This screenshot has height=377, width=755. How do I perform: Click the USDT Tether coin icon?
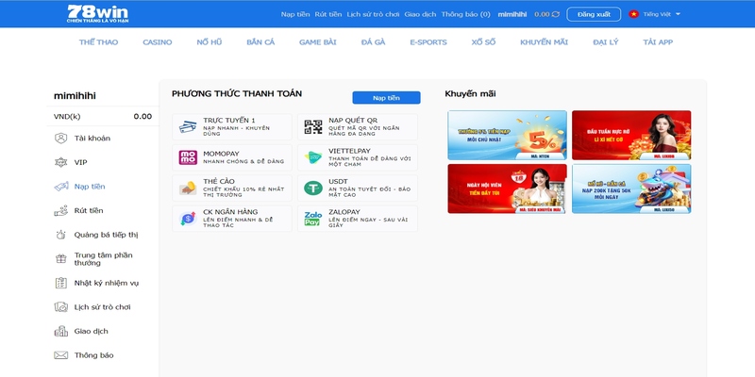312,188
